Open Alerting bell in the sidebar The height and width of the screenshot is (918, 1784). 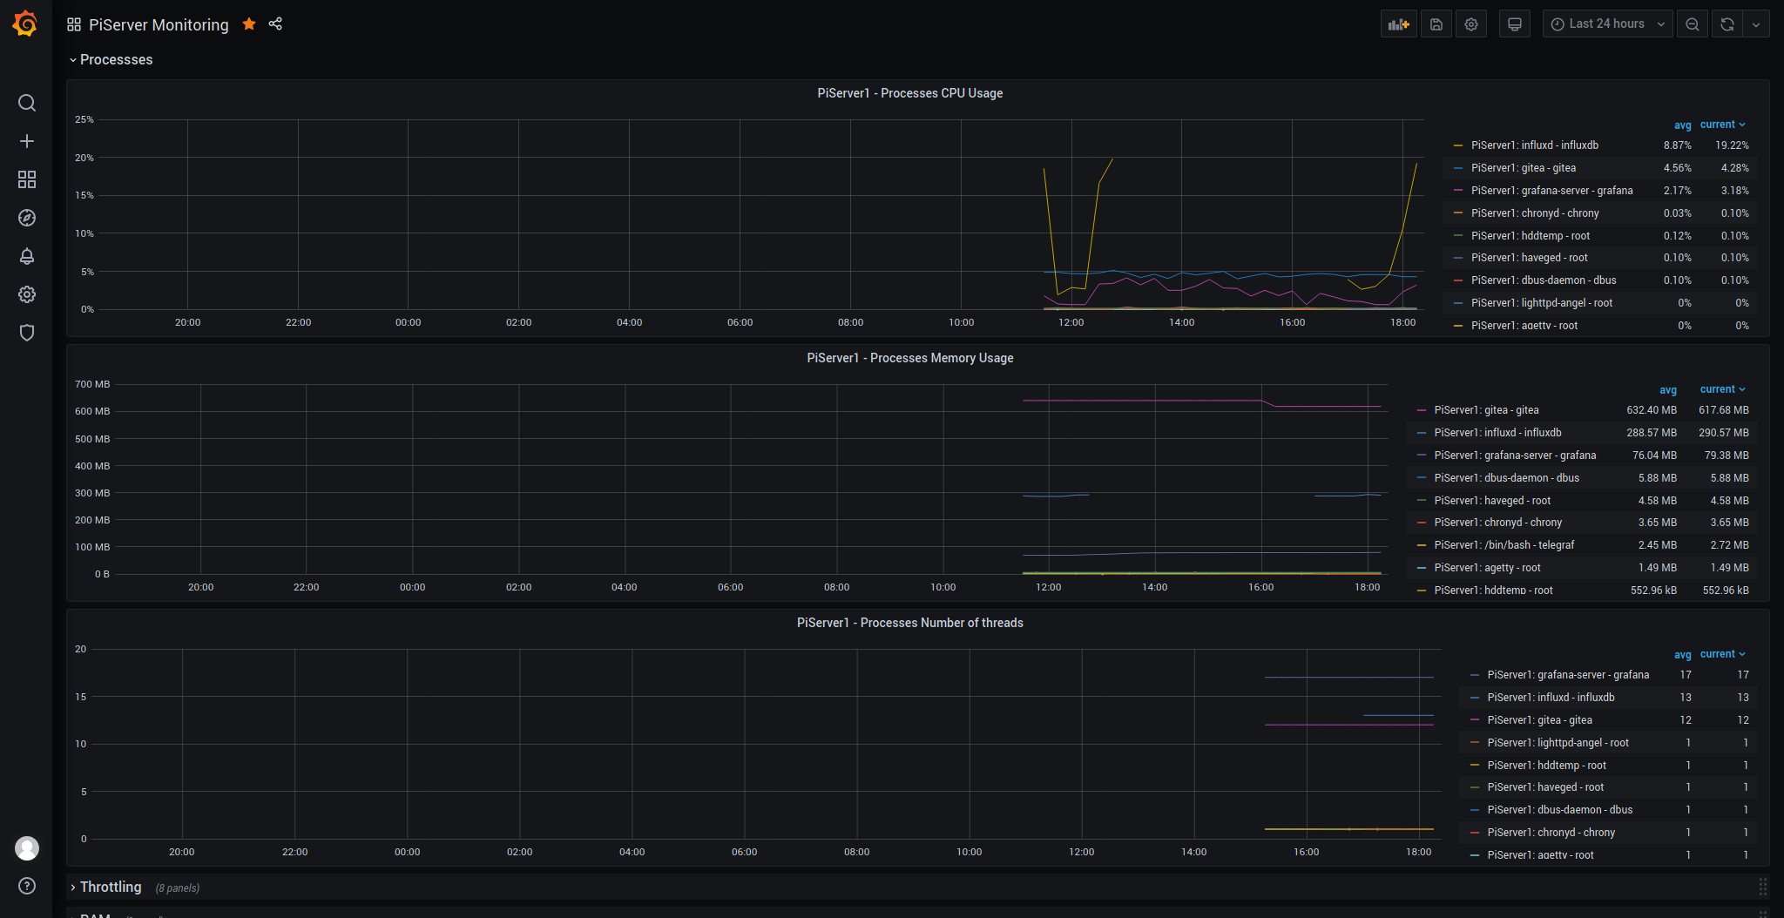(27, 256)
